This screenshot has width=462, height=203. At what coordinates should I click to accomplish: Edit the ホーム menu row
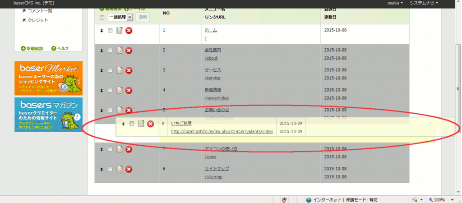point(119,31)
